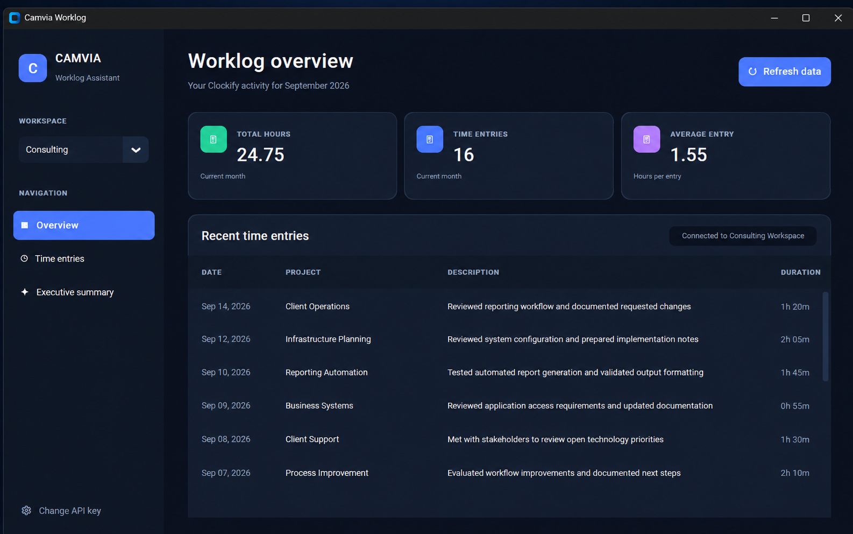Click the 1.55 average entry value
The image size is (853, 534).
pyautogui.click(x=688, y=155)
